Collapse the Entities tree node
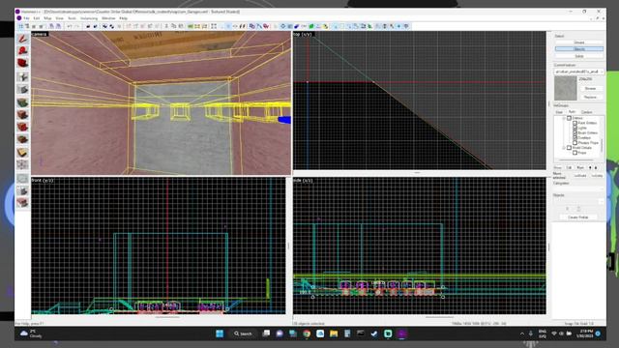The width and height of the screenshot is (619, 348). (x=564, y=118)
